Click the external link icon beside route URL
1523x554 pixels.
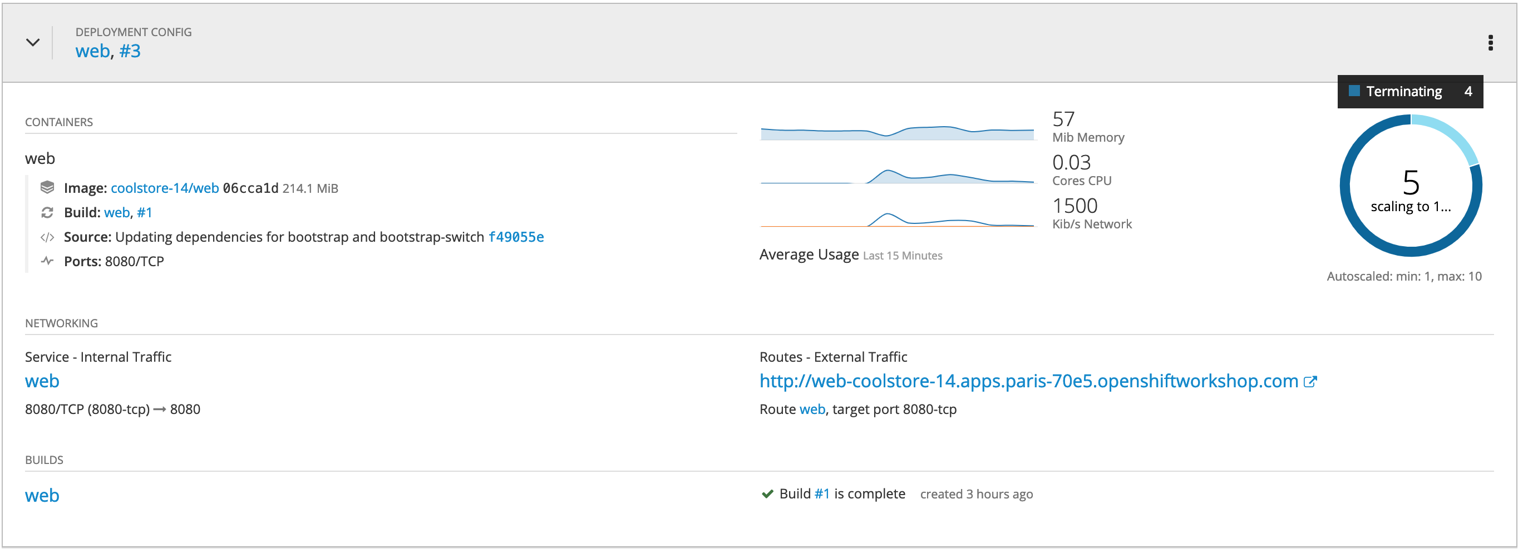click(x=1310, y=382)
